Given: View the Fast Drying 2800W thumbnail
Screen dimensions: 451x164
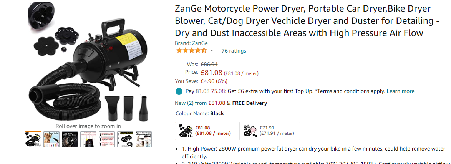Looking at the screenshot, I should pos(70,139).
